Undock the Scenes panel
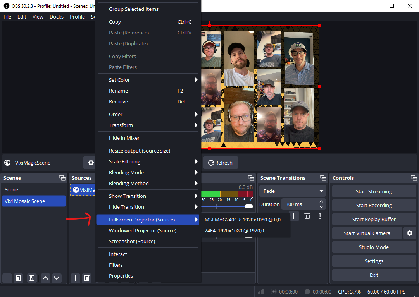 point(62,178)
